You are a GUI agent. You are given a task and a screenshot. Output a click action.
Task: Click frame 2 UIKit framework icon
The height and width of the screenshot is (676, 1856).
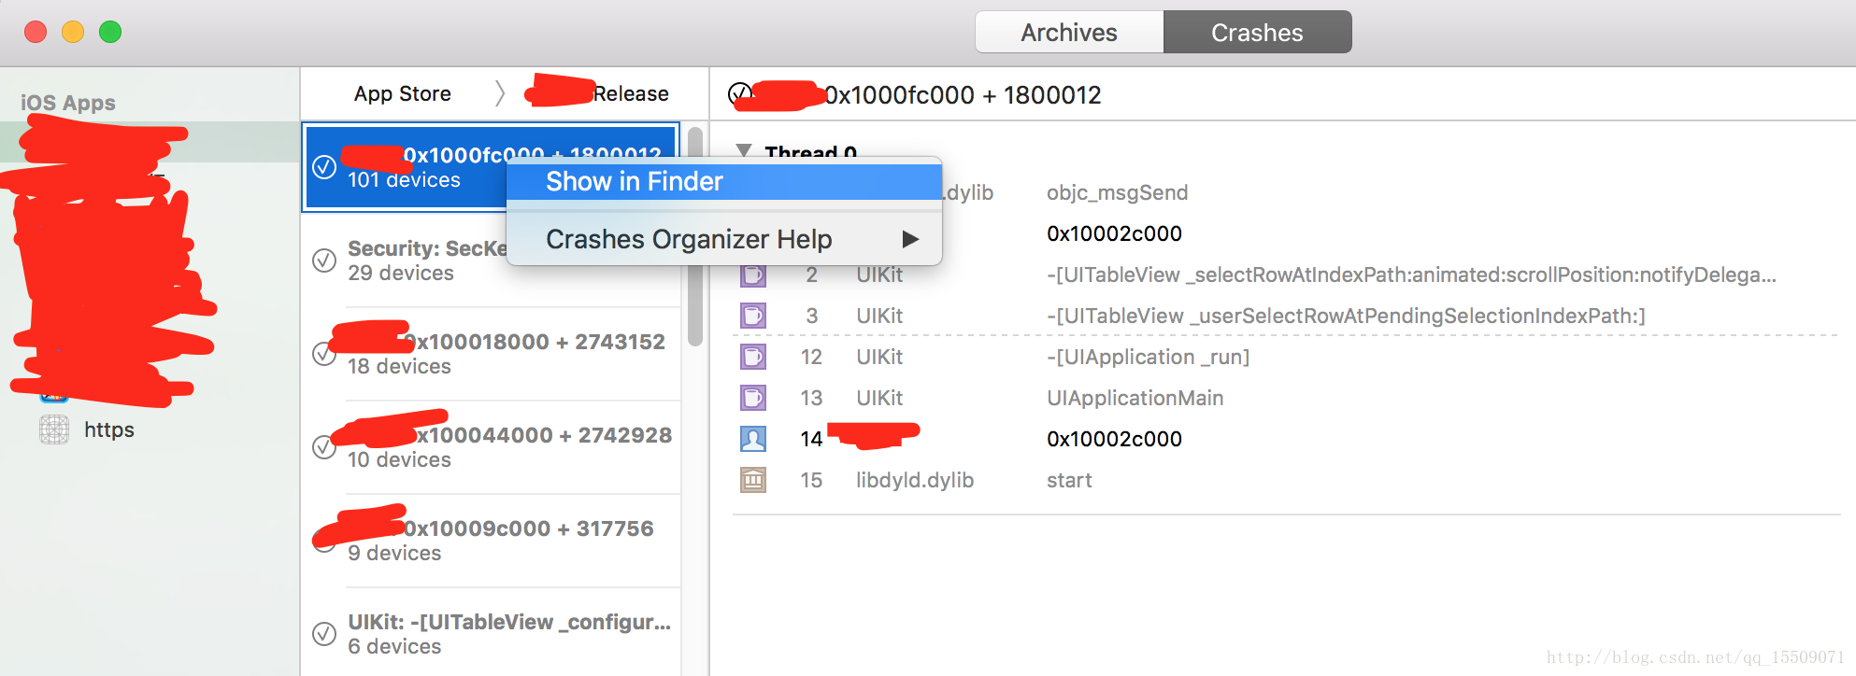coord(753,275)
